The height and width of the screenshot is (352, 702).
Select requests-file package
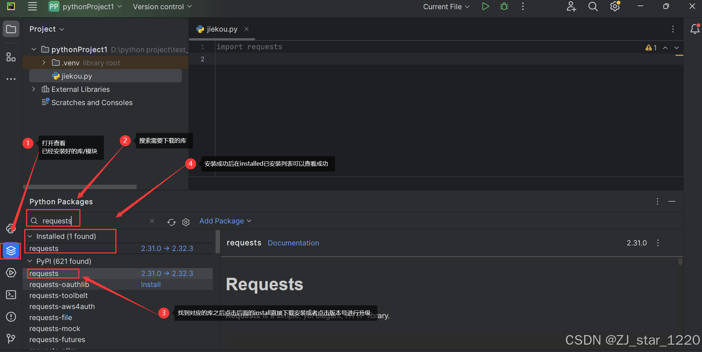click(x=51, y=317)
